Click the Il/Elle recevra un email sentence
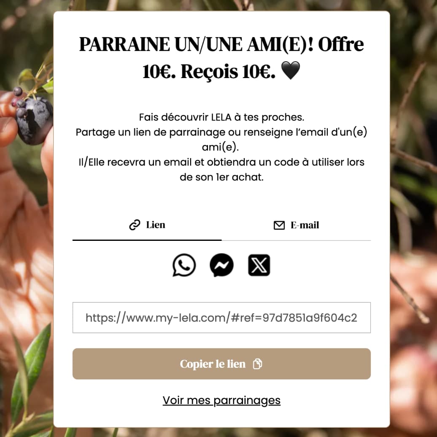 click(221, 170)
